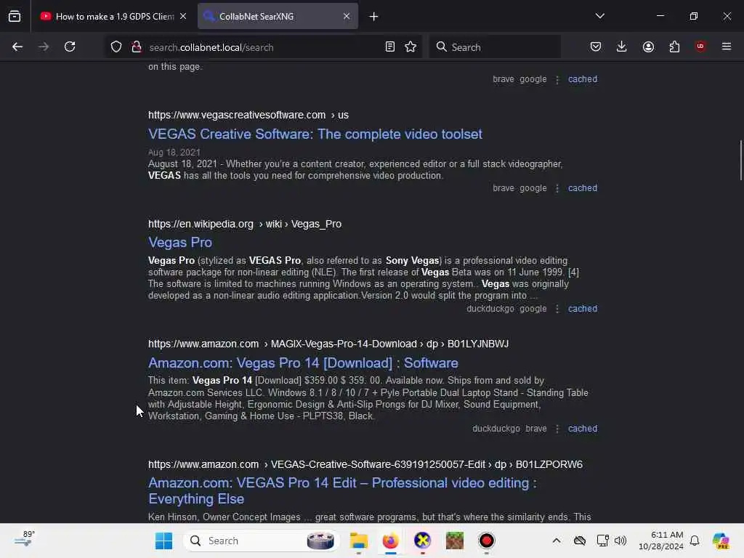This screenshot has height=558, width=744.
Task: Open the Vegas Pro Wikipedia result
Action: point(180,243)
